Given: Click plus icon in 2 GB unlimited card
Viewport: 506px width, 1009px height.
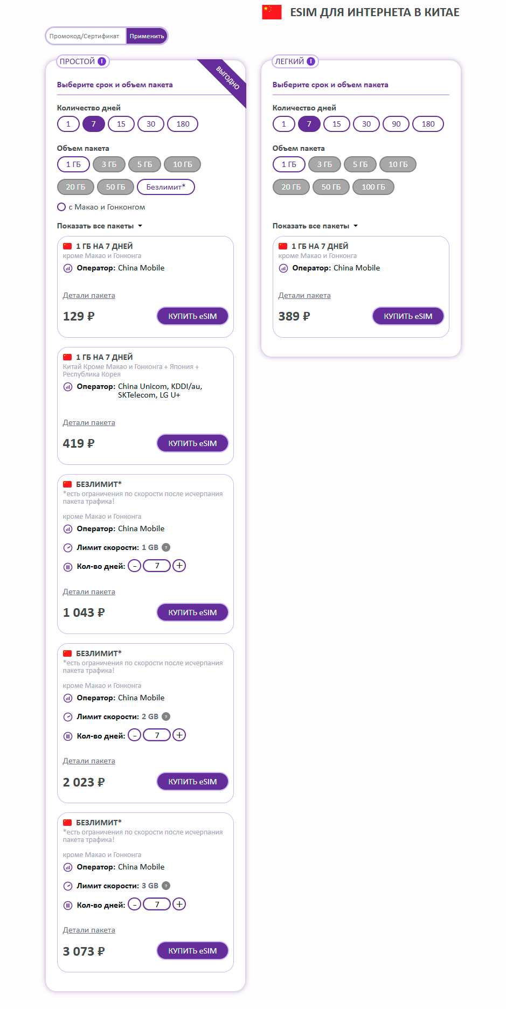Looking at the screenshot, I should pos(179,735).
